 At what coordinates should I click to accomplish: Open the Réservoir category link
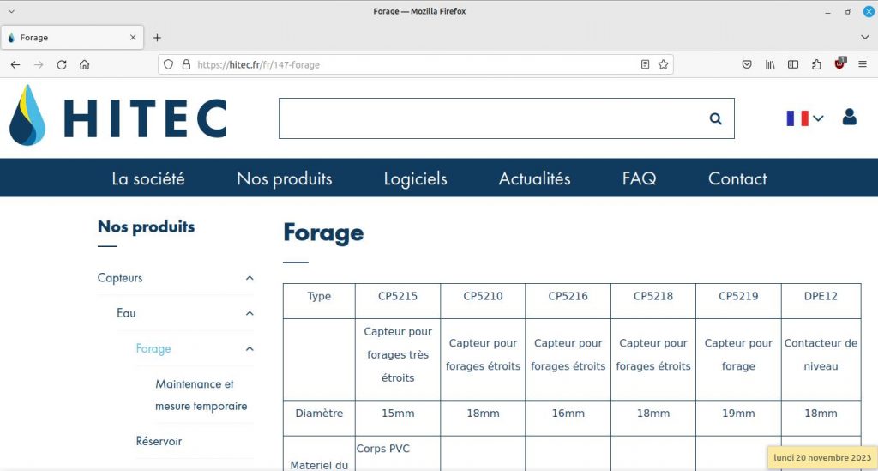(x=159, y=441)
